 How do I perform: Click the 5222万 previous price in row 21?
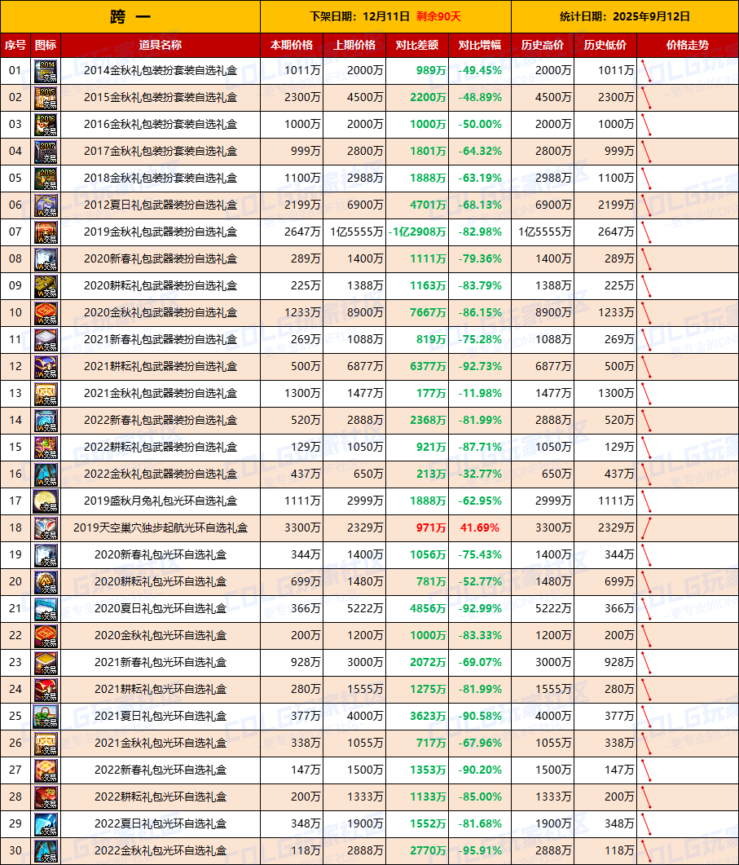pos(354,608)
